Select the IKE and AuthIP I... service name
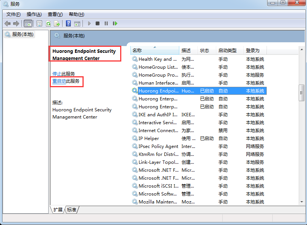The width and height of the screenshot is (307, 225). [158, 114]
